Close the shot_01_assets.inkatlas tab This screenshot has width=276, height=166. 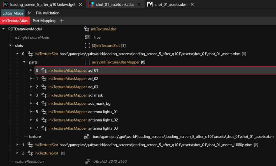pyautogui.click(x=139, y=4)
